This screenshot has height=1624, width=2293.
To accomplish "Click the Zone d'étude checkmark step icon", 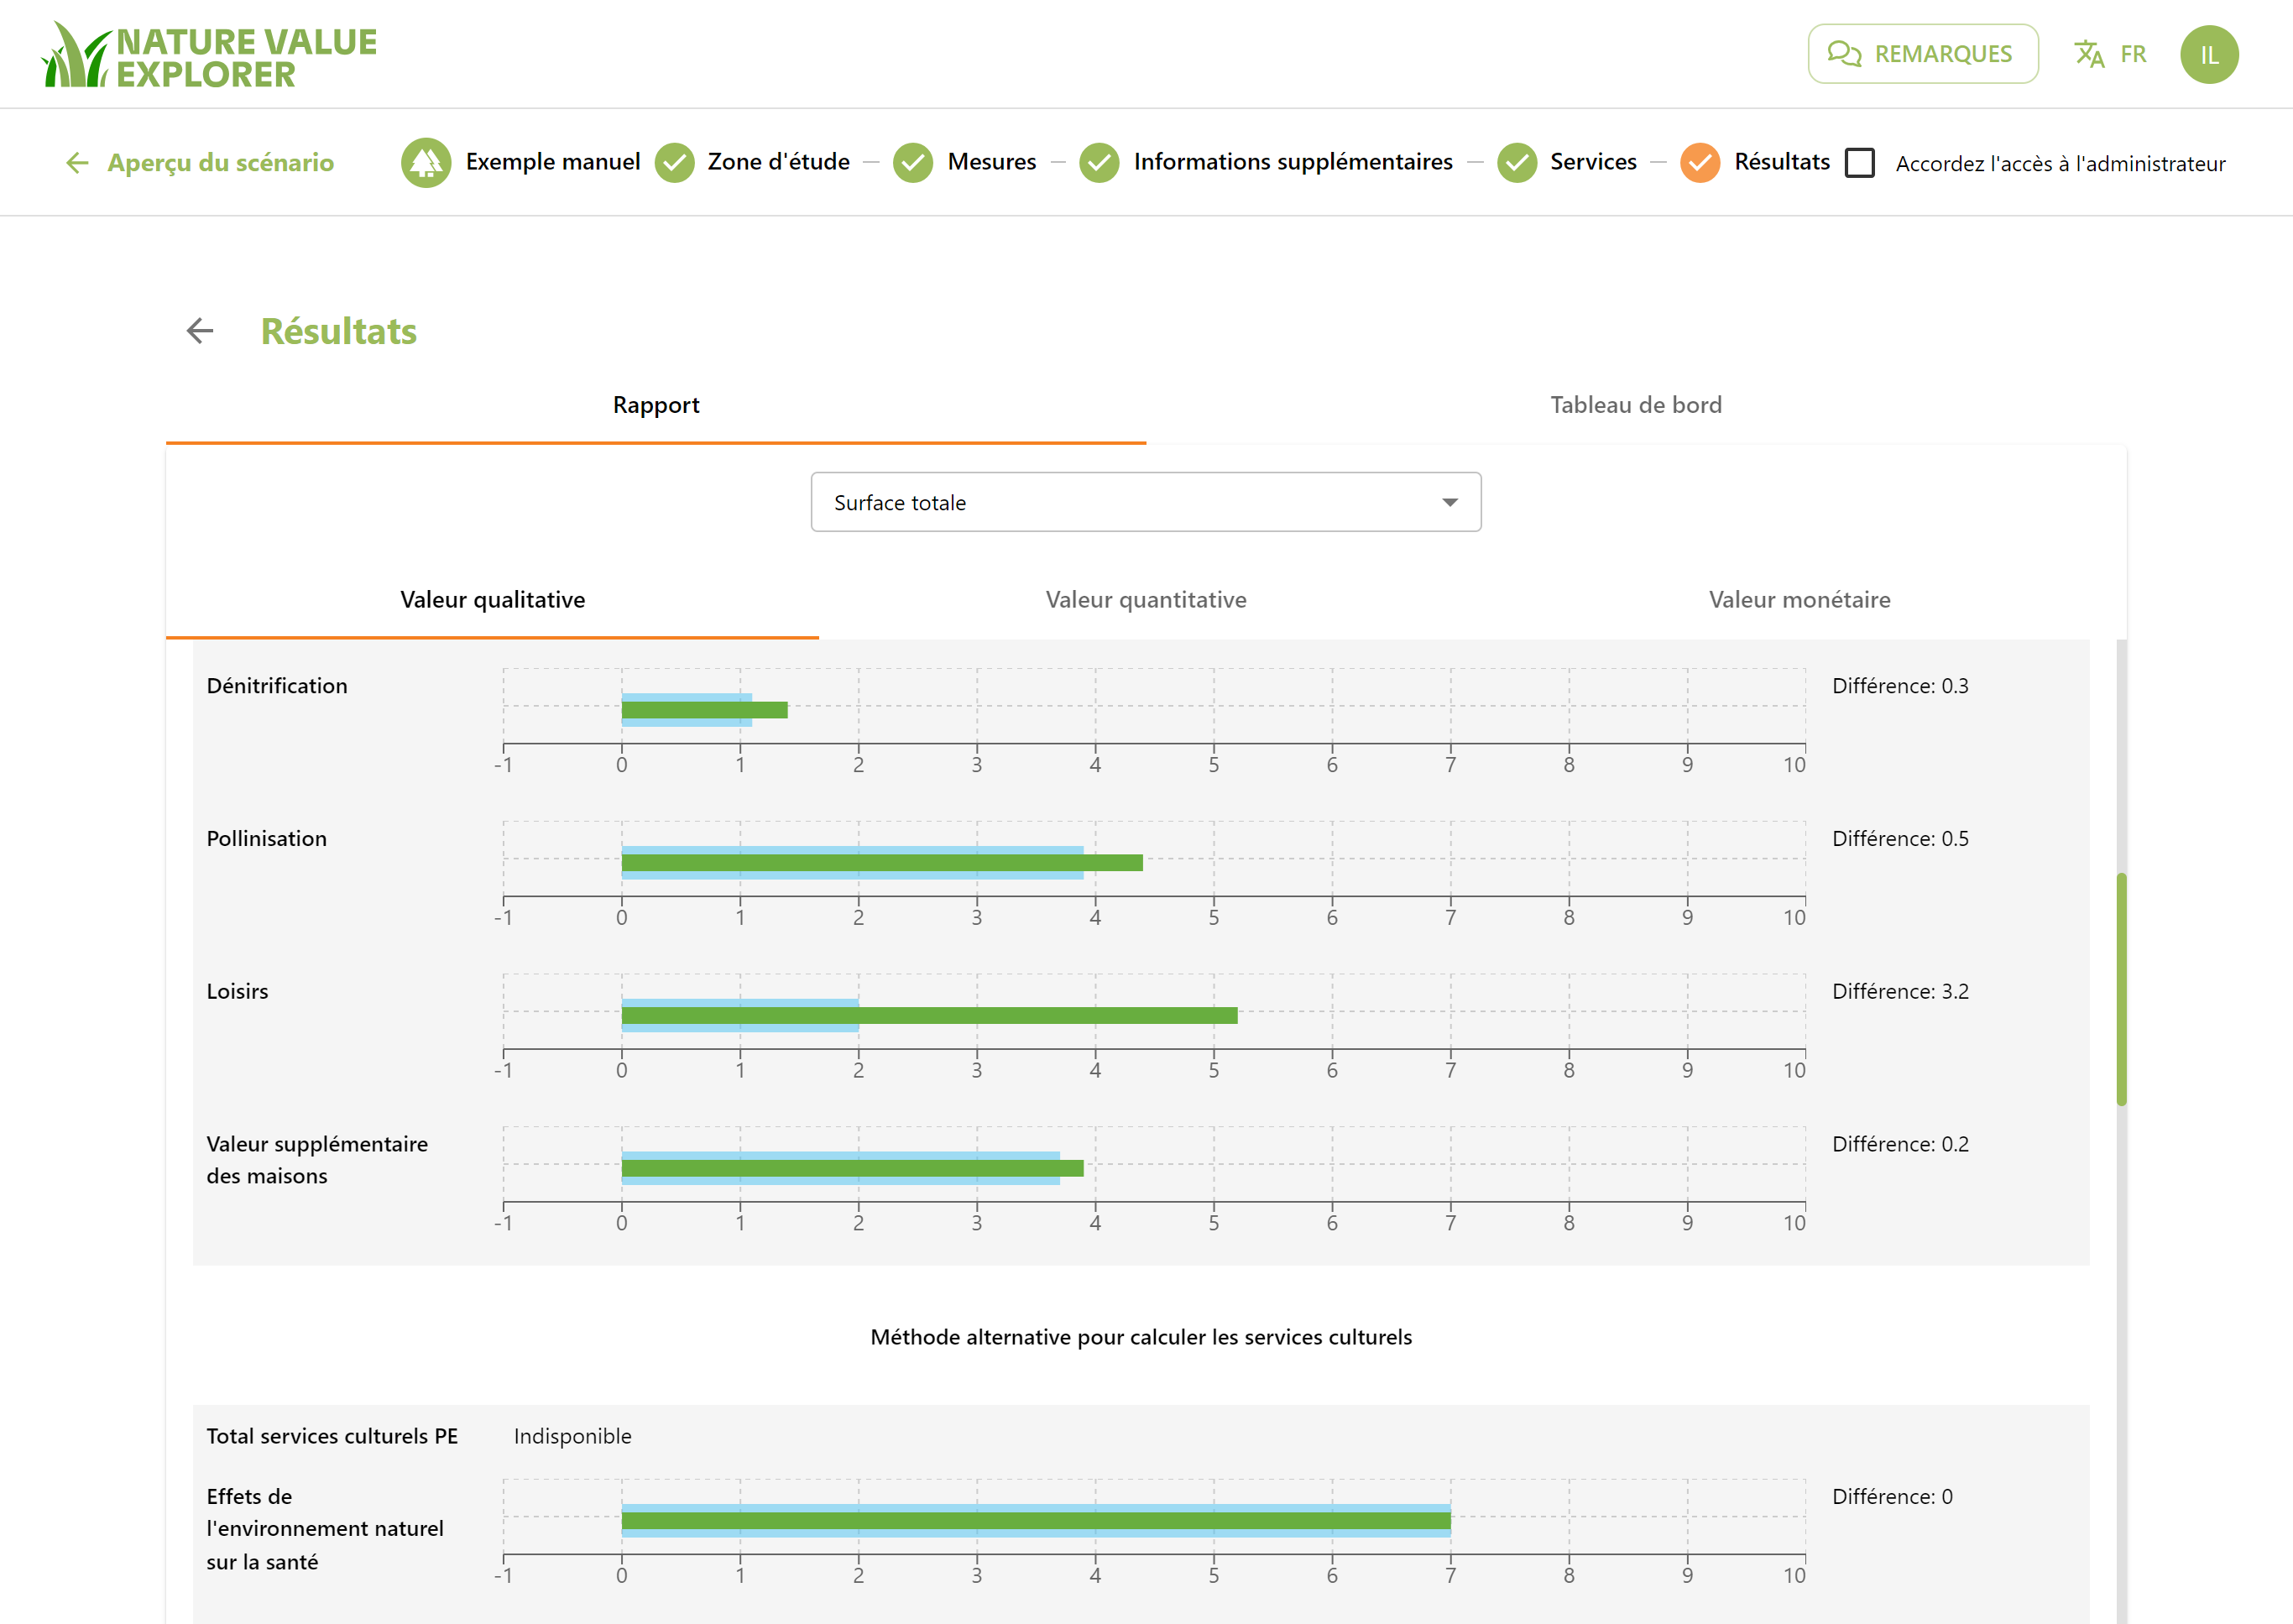I will pos(675,162).
